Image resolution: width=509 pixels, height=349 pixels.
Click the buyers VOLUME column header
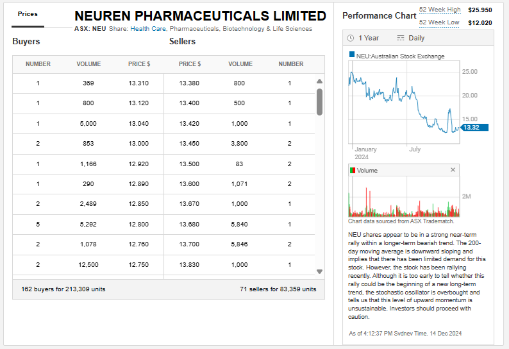[x=88, y=64]
